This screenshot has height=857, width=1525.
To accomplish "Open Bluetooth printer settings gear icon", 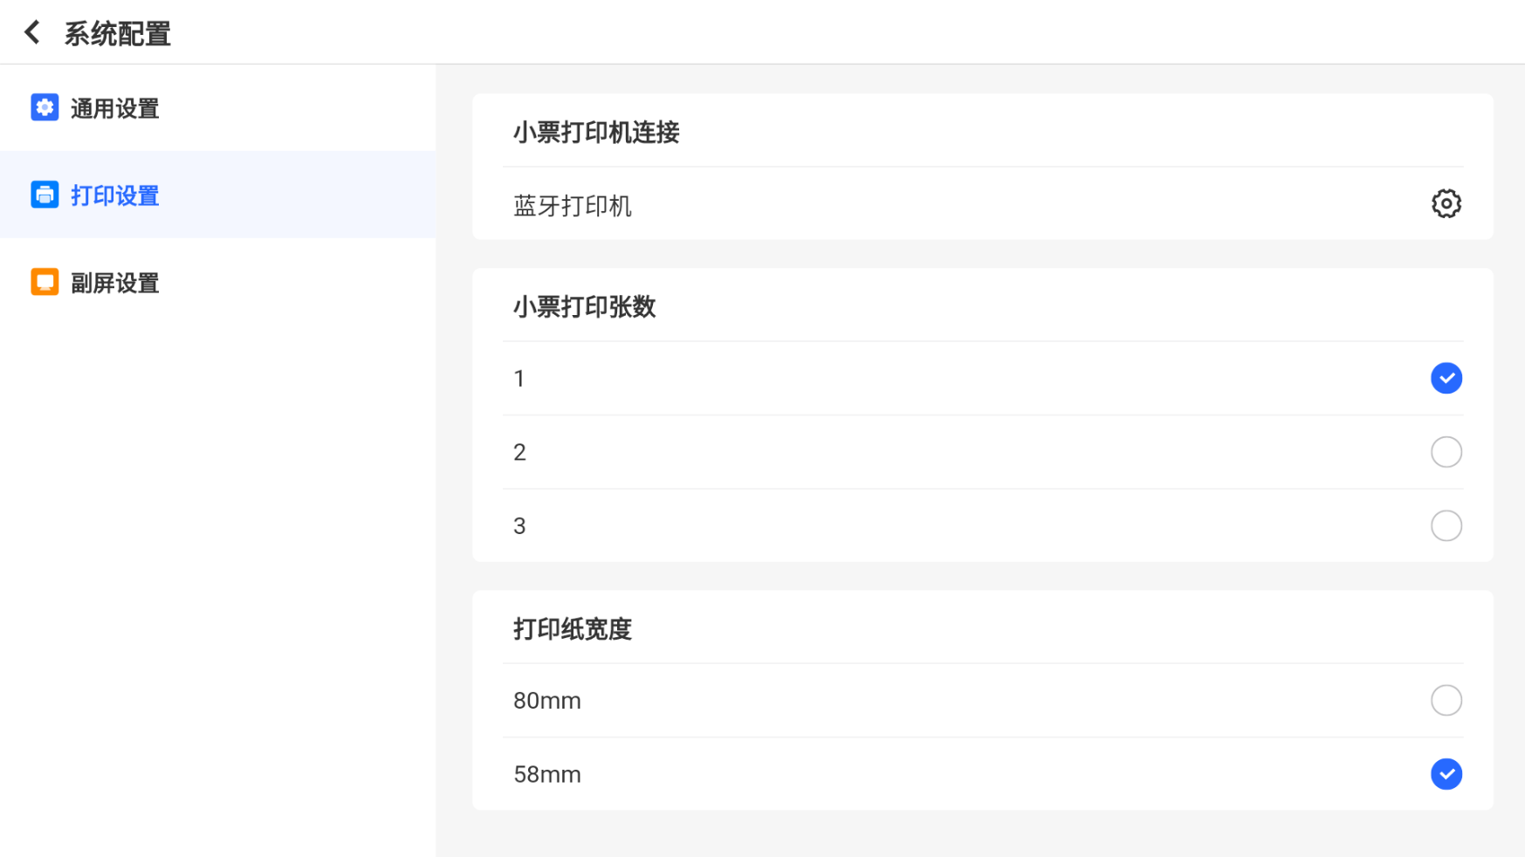I will [1446, 203].
